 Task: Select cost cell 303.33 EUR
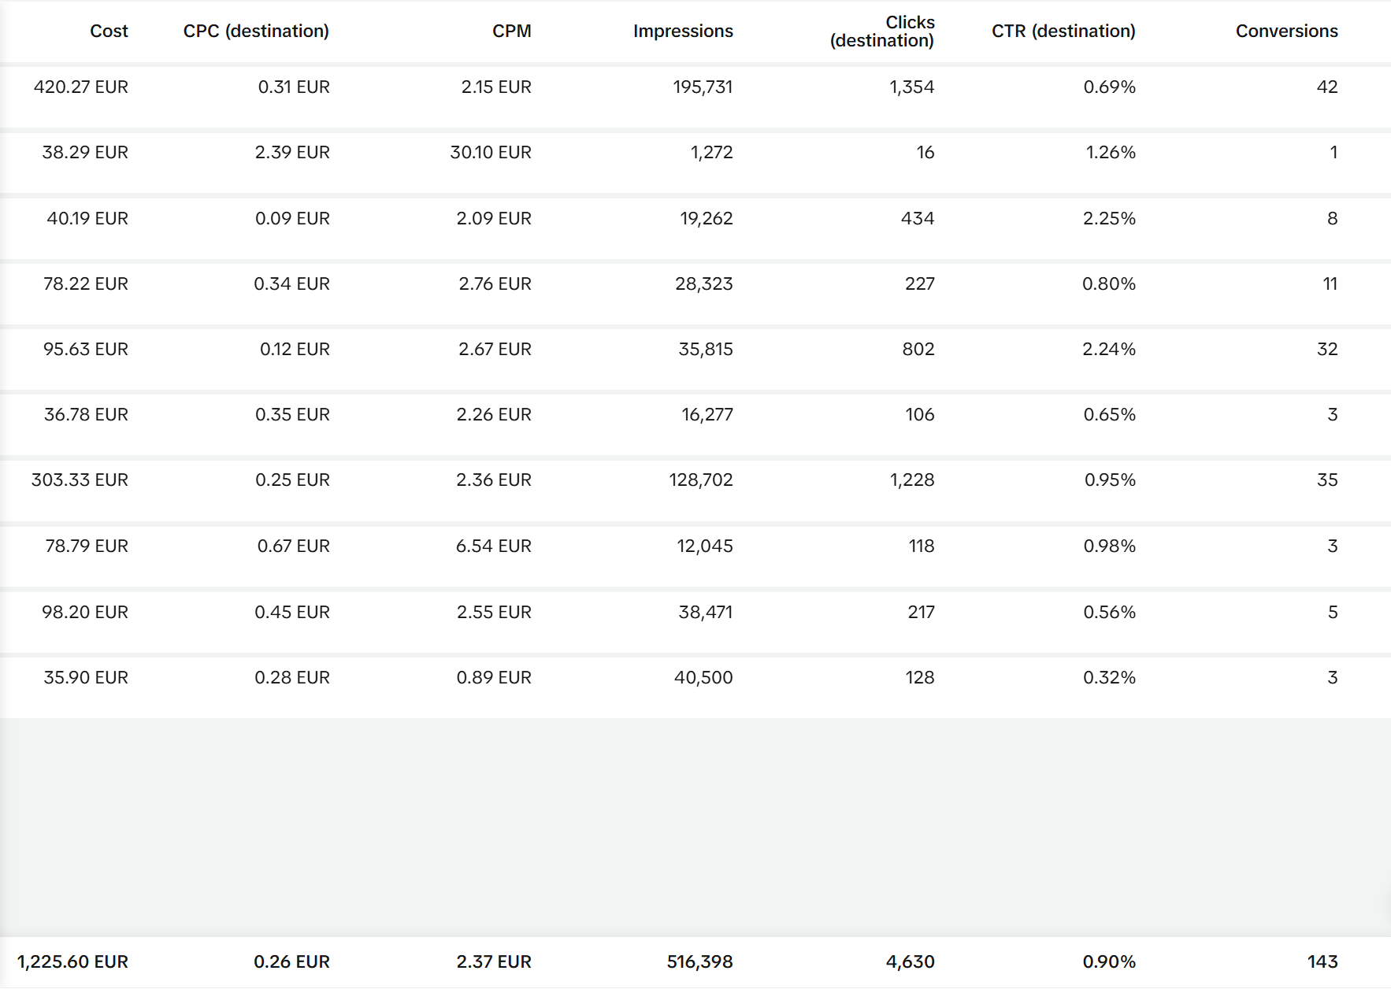(x=80, y=480)
